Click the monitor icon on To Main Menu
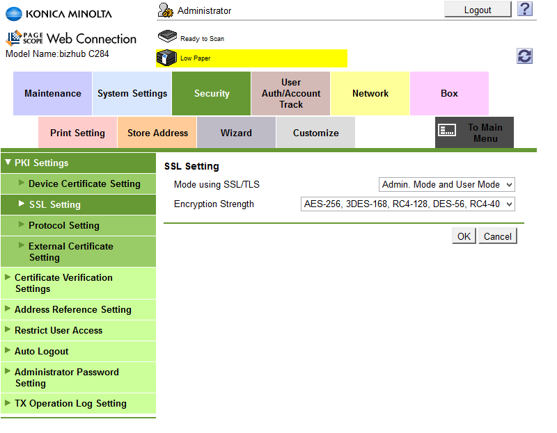Viewport: 557px width, 433px height. click(x=448, y=129)
